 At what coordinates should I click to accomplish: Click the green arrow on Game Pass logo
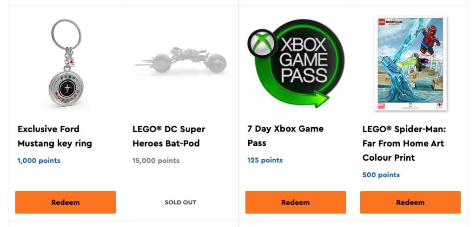pyautogui.click(x=321, y=98)
